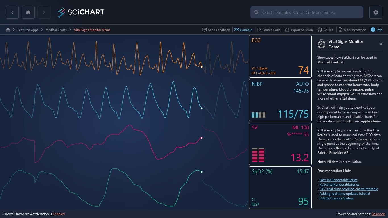Open the settings gear button
The height and width of the screenshot is (218, 388).
pyautogui.click(x=376, y=12)
